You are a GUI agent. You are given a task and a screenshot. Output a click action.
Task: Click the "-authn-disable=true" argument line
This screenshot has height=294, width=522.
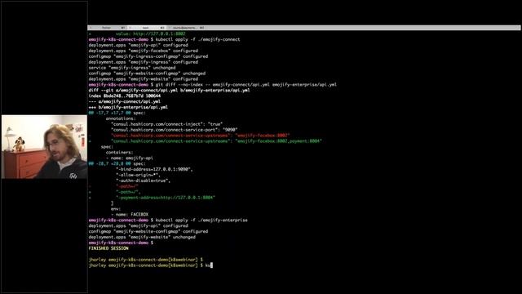pos(144,180)
